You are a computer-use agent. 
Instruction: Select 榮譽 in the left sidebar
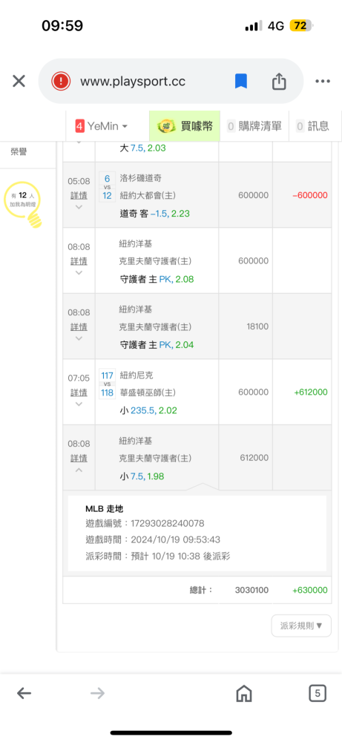[x=19, y=152]
